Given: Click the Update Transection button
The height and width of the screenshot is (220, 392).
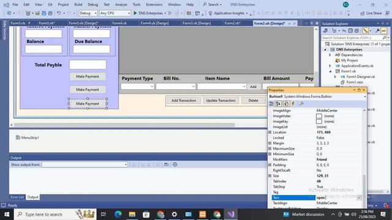Looking at the screenshot, I should click(x=221, y=100).
